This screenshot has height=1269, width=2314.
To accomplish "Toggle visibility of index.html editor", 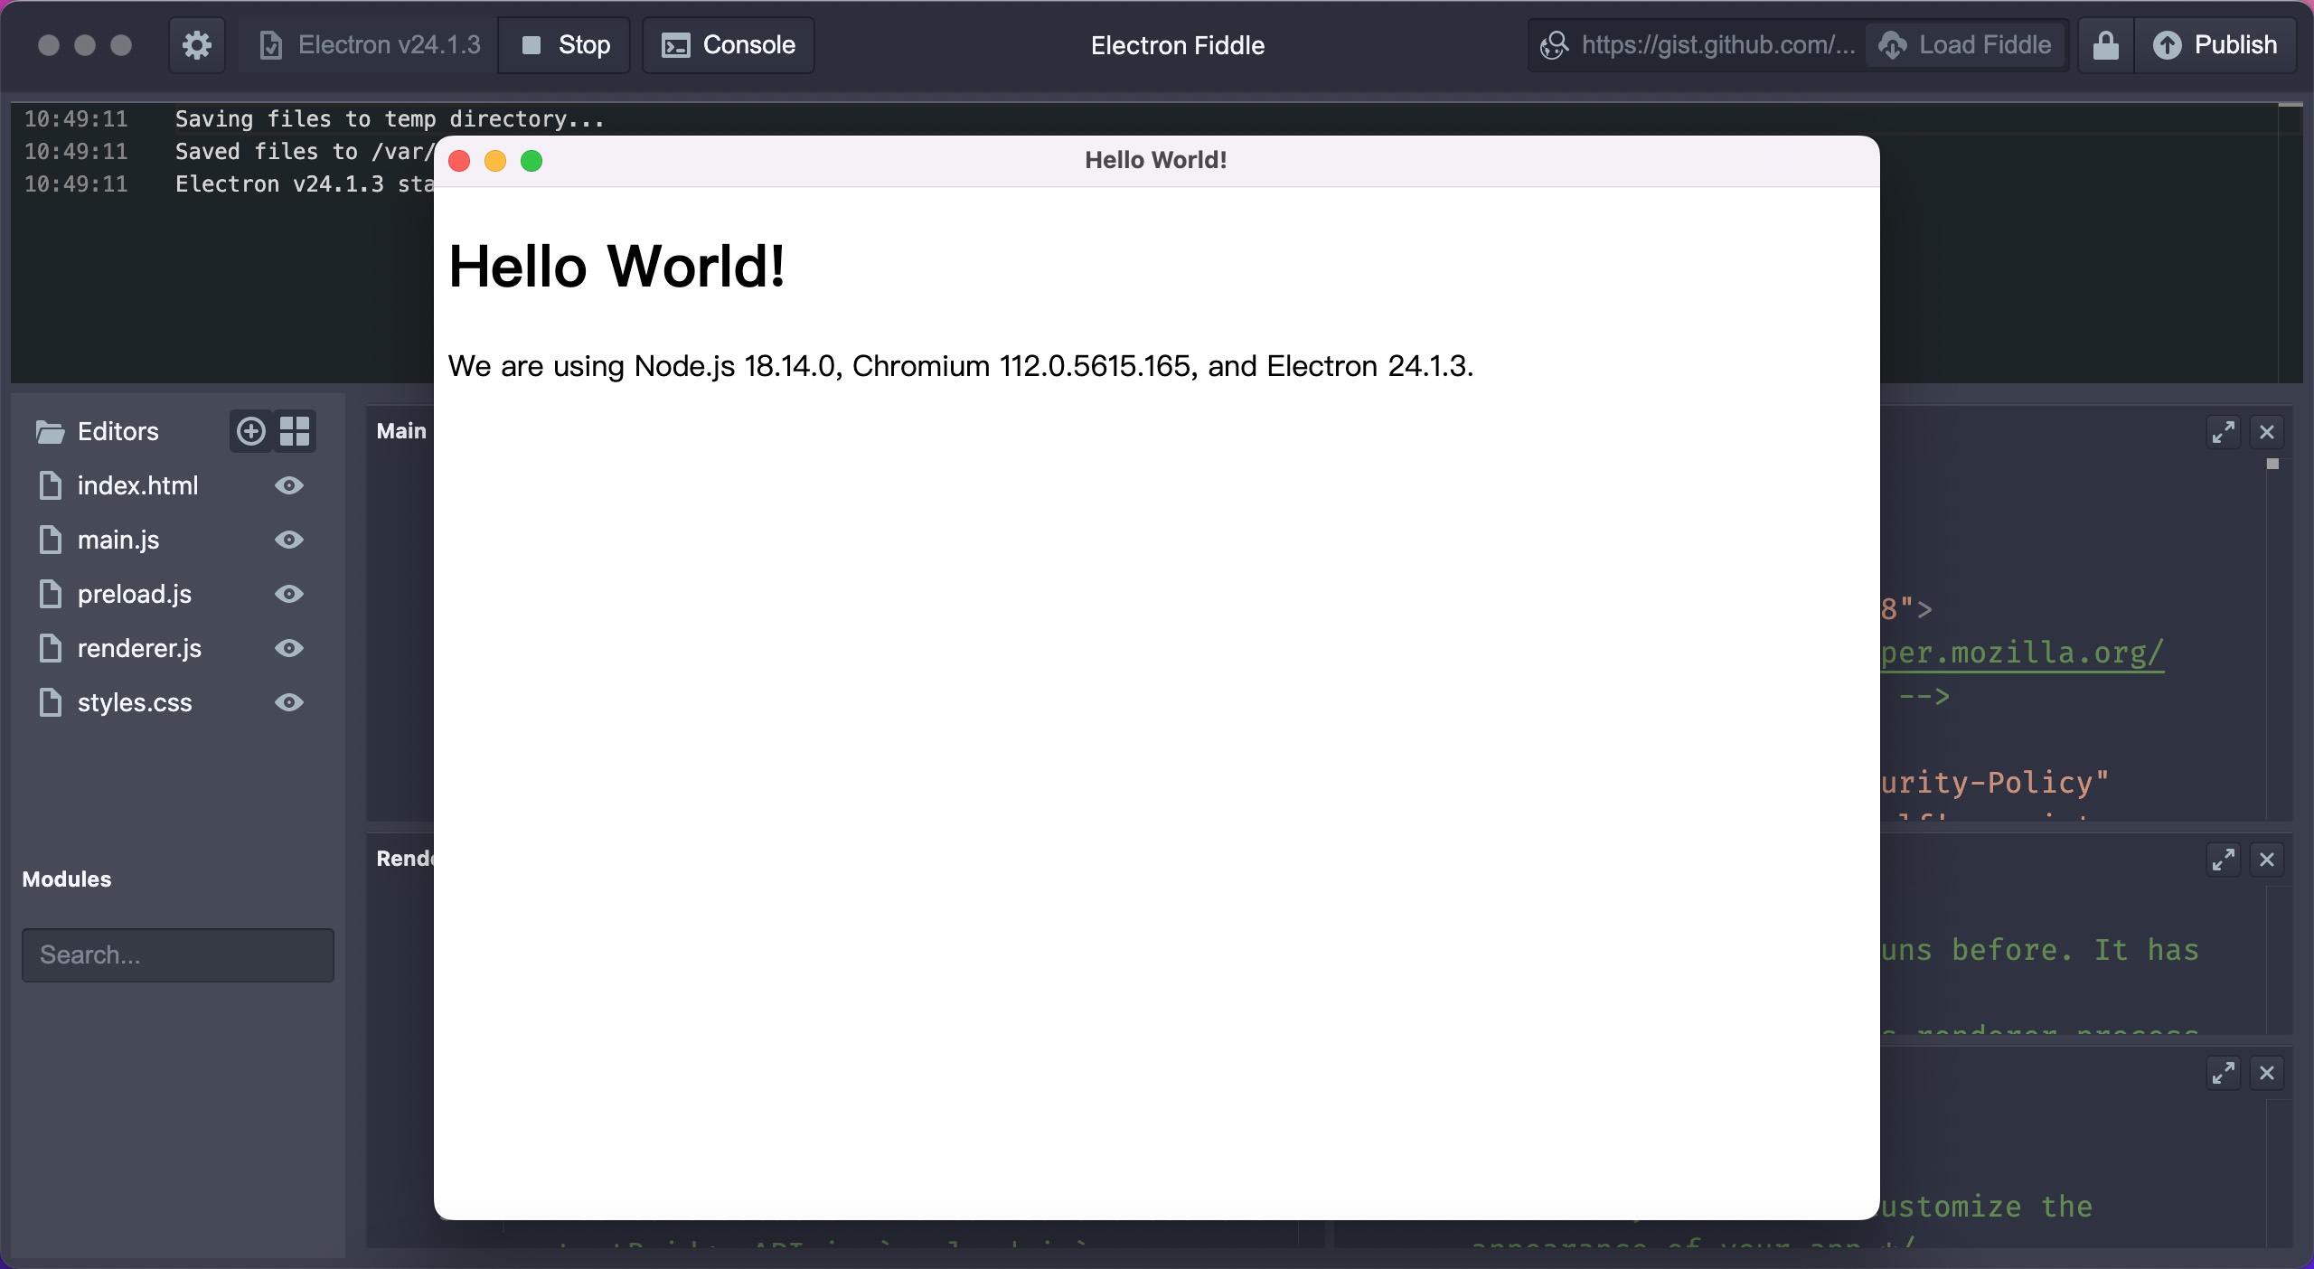I will pos(289,485).
